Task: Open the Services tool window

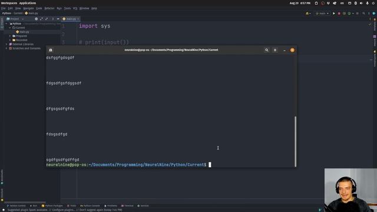Action: 143,206
